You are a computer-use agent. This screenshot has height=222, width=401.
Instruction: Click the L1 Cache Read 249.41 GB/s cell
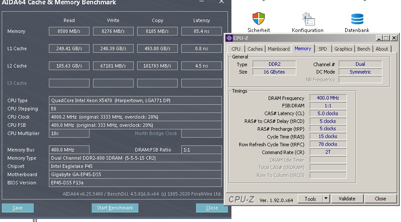(x=69, y=48)
